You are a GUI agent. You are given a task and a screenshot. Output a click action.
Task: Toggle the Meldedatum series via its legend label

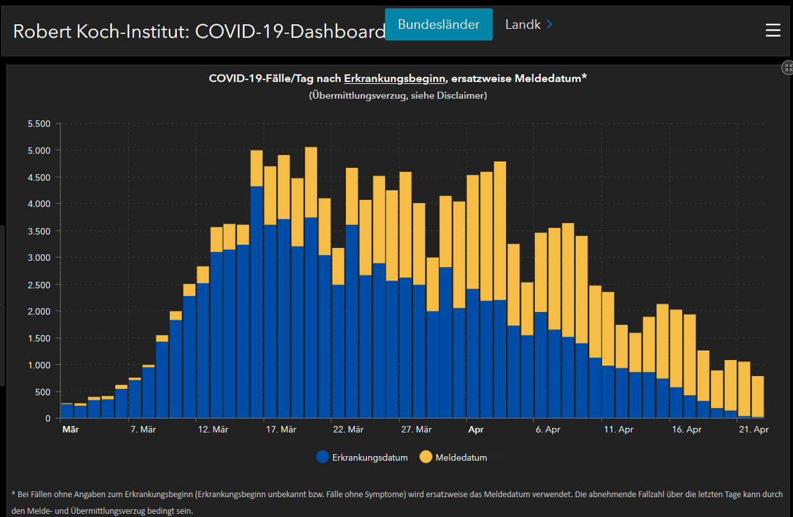point(461,457)
